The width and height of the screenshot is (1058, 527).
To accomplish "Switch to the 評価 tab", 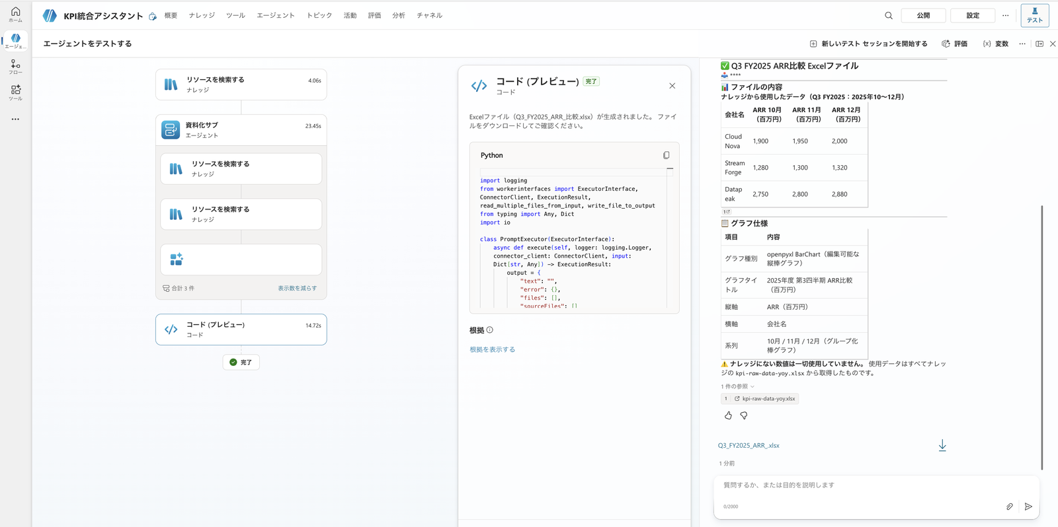I will pyautogui.click(x=374, y=15).
